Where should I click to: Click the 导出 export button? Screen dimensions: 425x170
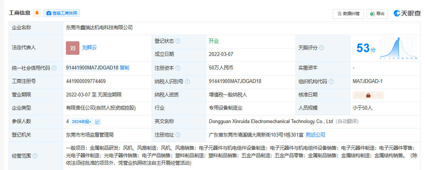(x=377, y=14)
